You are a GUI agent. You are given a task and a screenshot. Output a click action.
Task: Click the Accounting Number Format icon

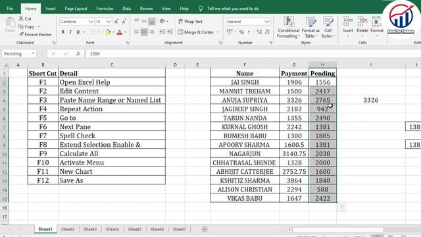(x=230, y=32)
